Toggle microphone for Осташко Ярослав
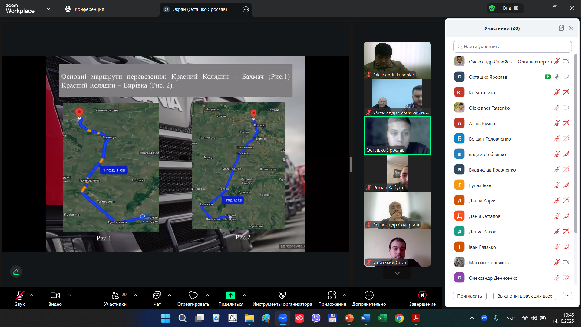 click(x=556, y=77)
